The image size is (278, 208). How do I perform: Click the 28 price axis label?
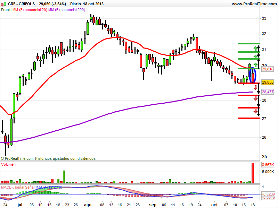click(x=264, y=100)
